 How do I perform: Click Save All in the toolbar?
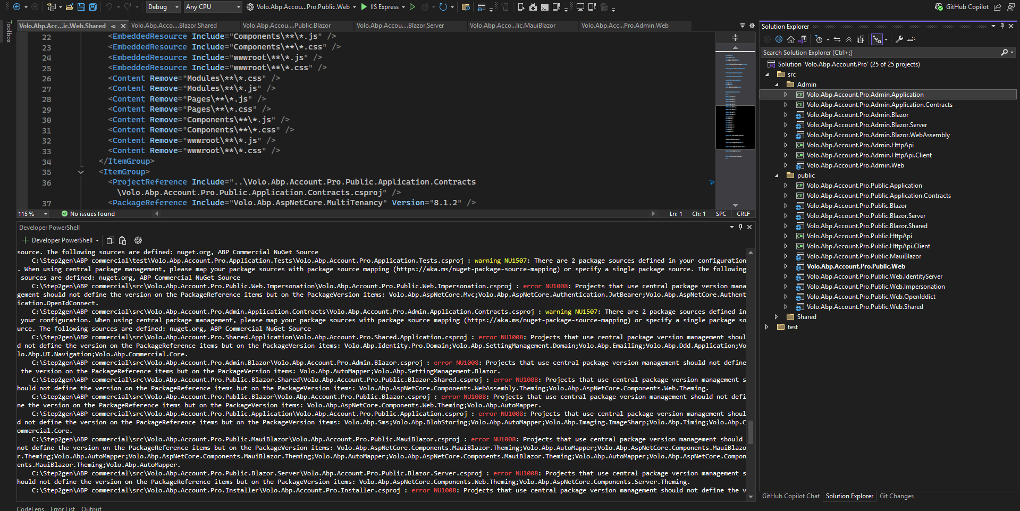pyautogui.click(x=93, y=7)
